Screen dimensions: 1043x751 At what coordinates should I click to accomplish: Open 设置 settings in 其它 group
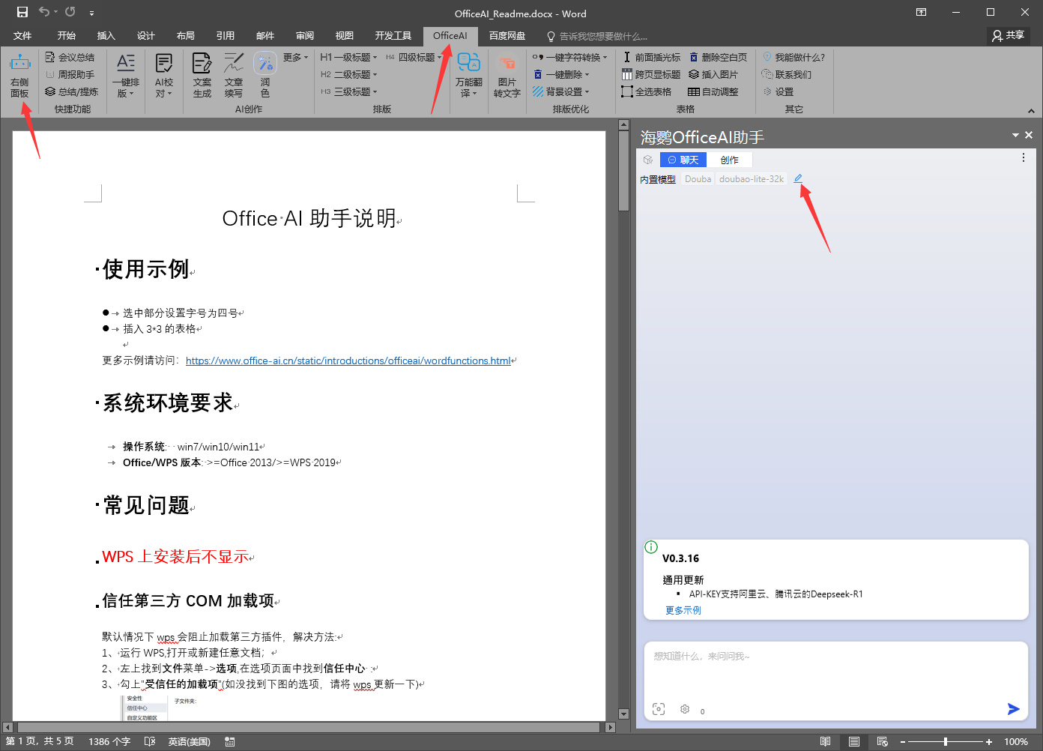click(x=779, y=91)
